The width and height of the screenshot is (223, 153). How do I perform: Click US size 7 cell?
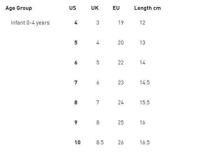(76, 83)
